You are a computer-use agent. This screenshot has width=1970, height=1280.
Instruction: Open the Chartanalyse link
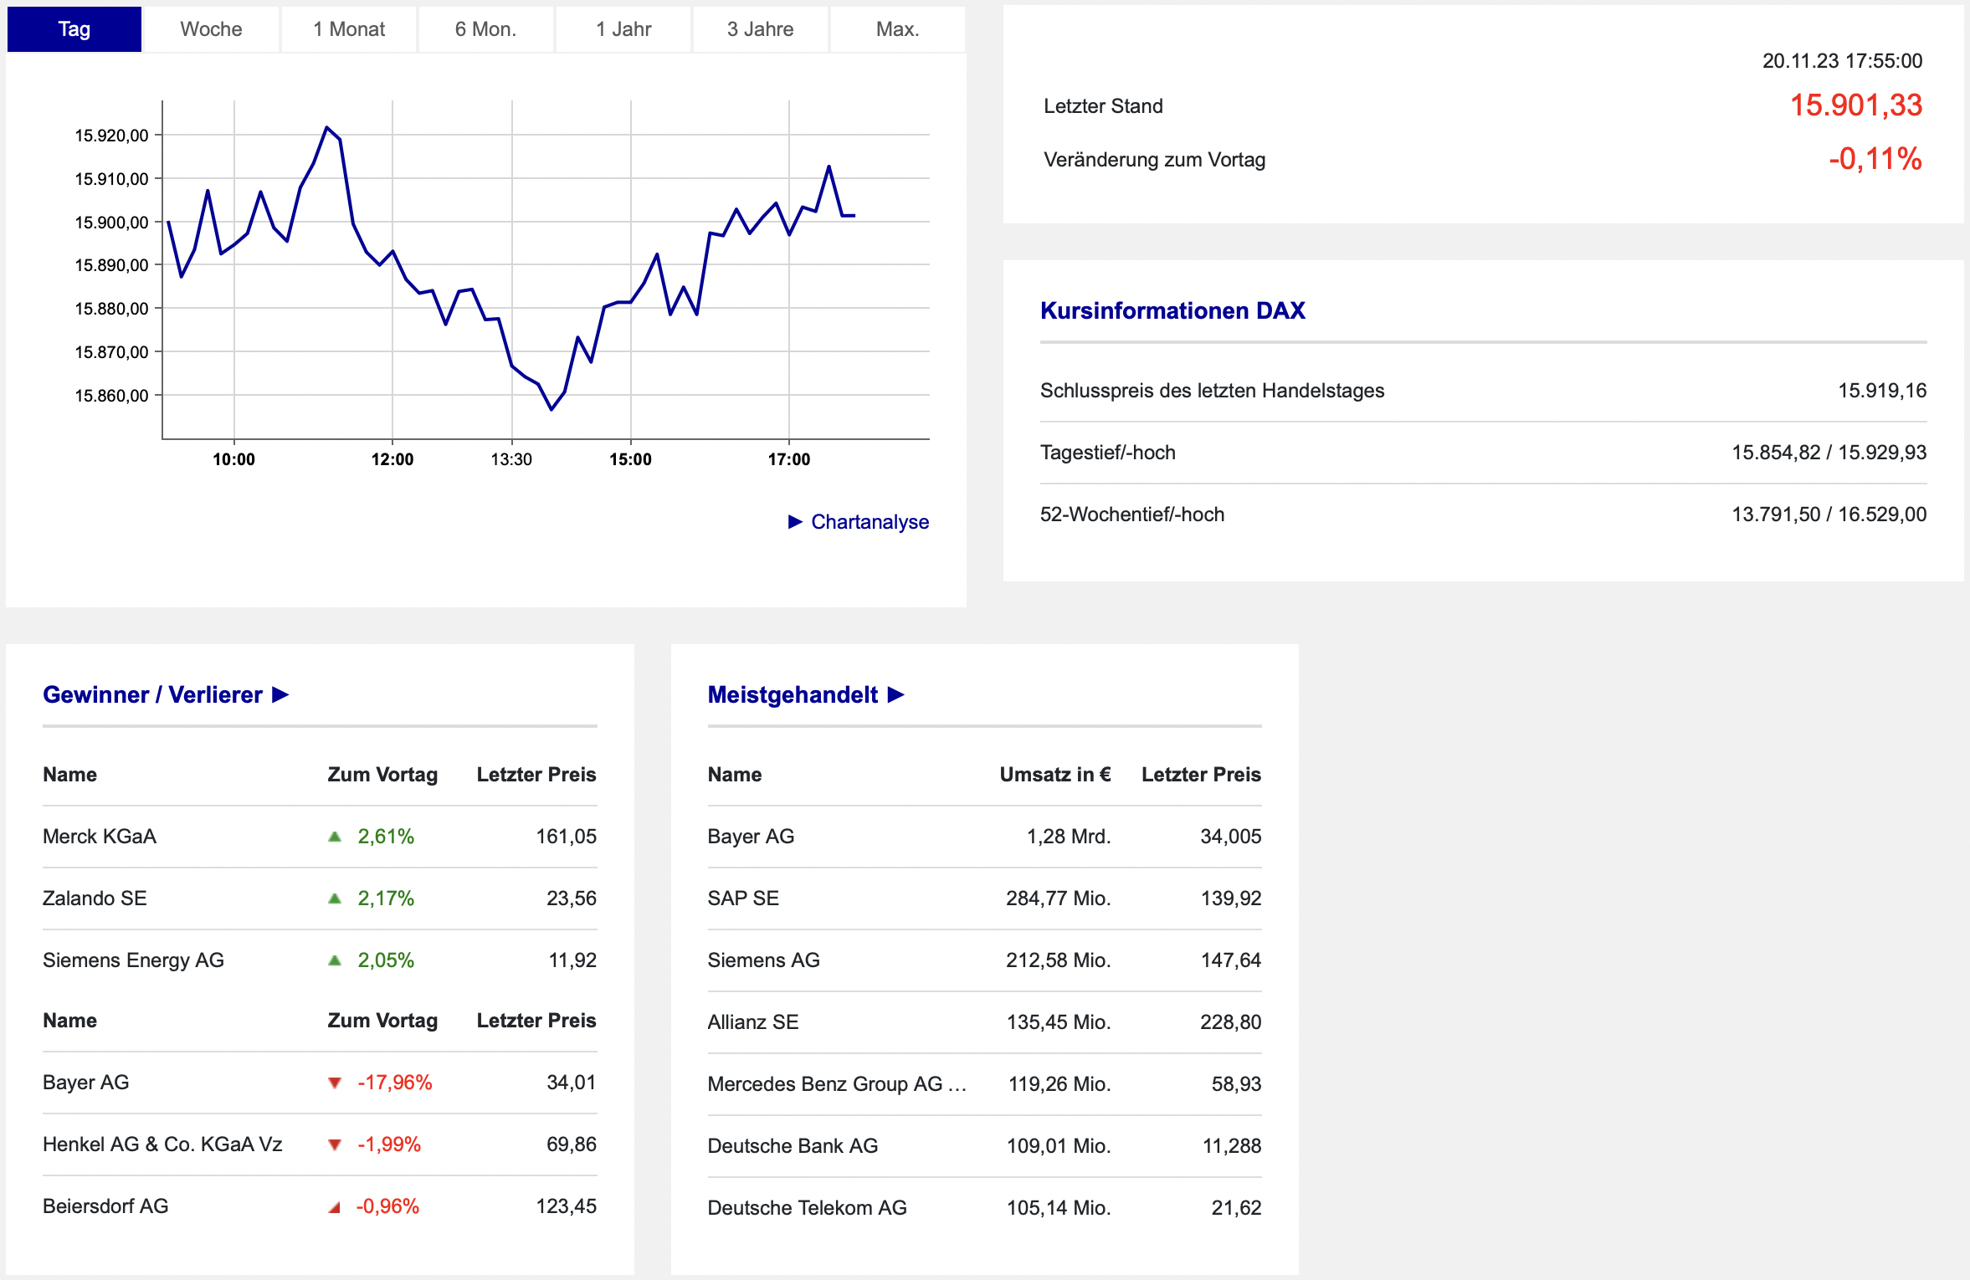[870, 522]
